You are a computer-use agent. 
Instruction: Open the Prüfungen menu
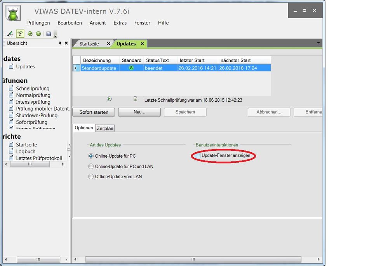click(38, 23)
